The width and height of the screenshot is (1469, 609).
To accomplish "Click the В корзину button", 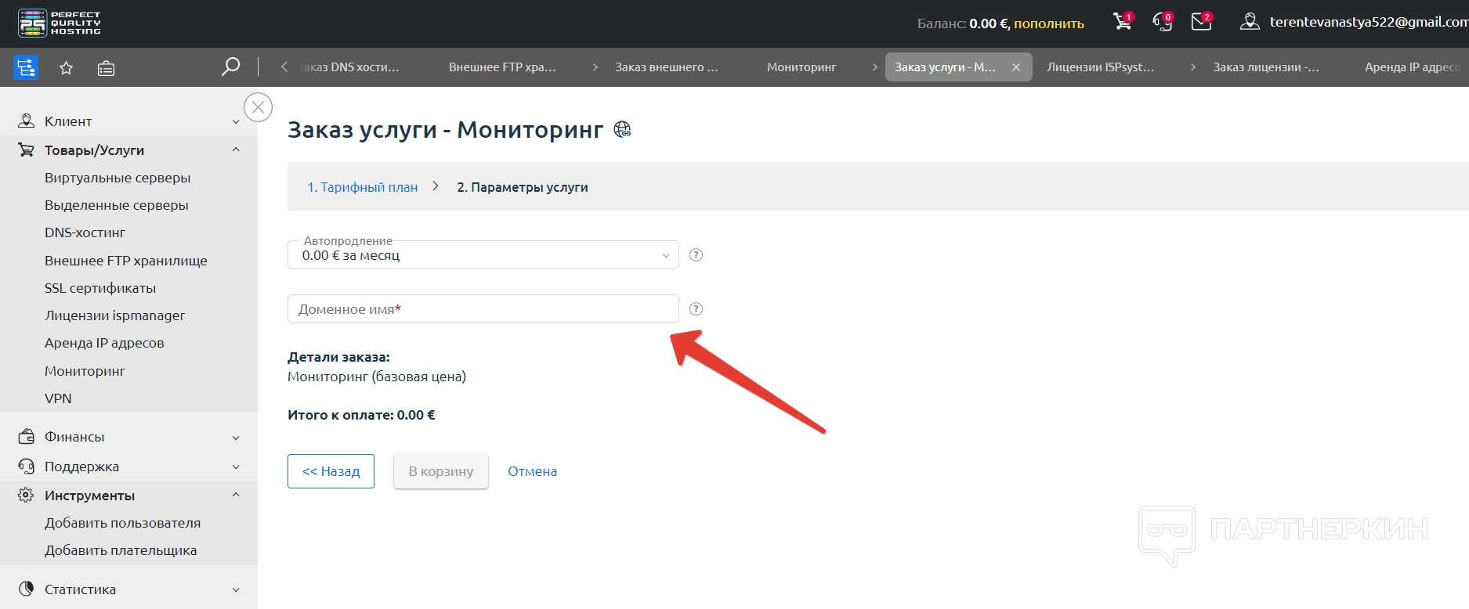I will point(441,471).
